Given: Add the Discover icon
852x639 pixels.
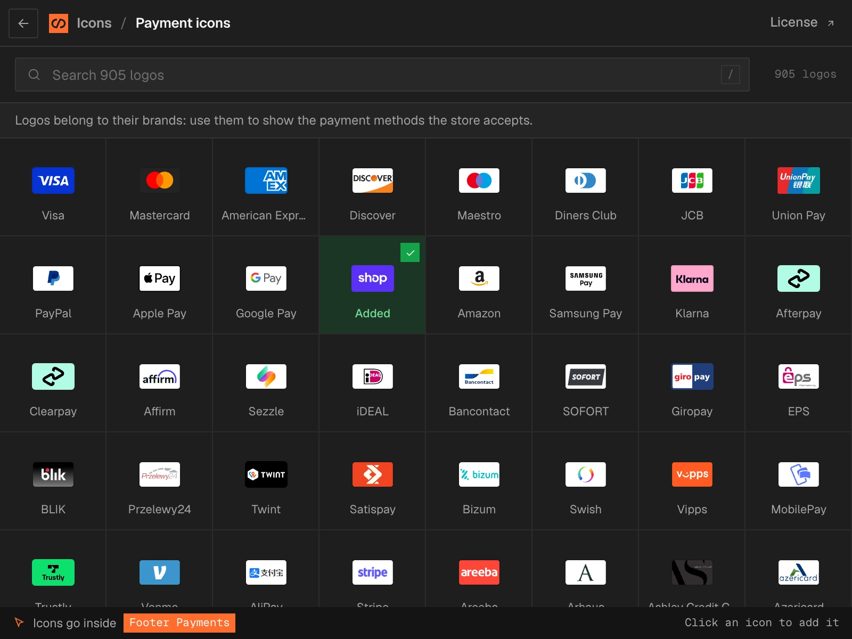Looking at the screenshot, I should [x=373, y=187].
